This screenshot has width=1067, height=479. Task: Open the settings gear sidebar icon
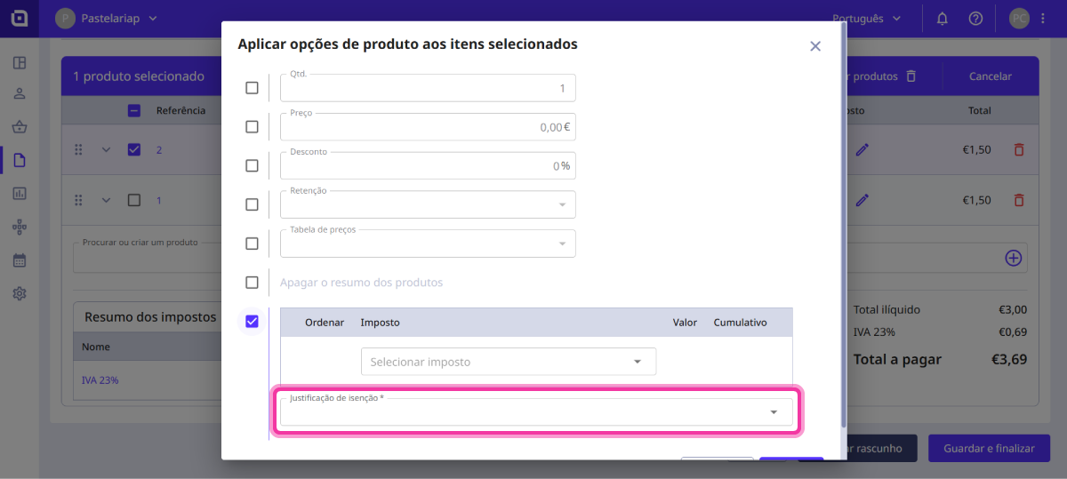[20, 293]
